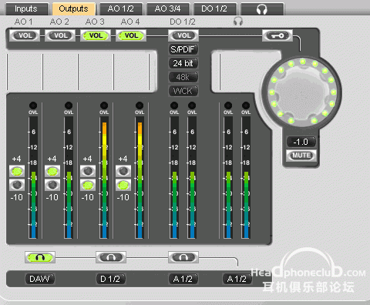Click the AO 1 overload indicator
Screen dimensions: 370x305
click(x=33, y=106)
